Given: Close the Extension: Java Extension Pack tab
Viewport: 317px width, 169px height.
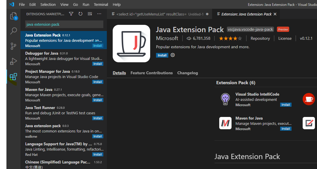Looking at the screenshot, I should 275,14.
